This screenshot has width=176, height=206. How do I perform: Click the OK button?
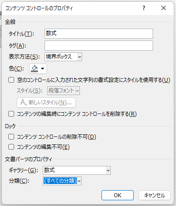click(117, 195)
